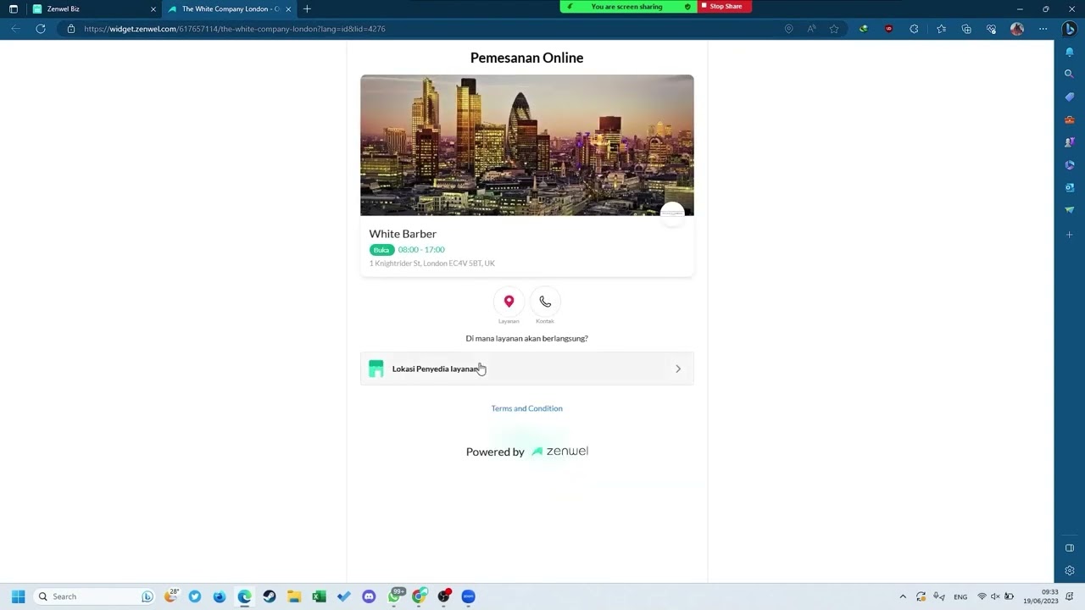Open Settings and more menu
The height and width of the screenshot is (610, 1085).
pyautogui.click(x=1043, y=29)
